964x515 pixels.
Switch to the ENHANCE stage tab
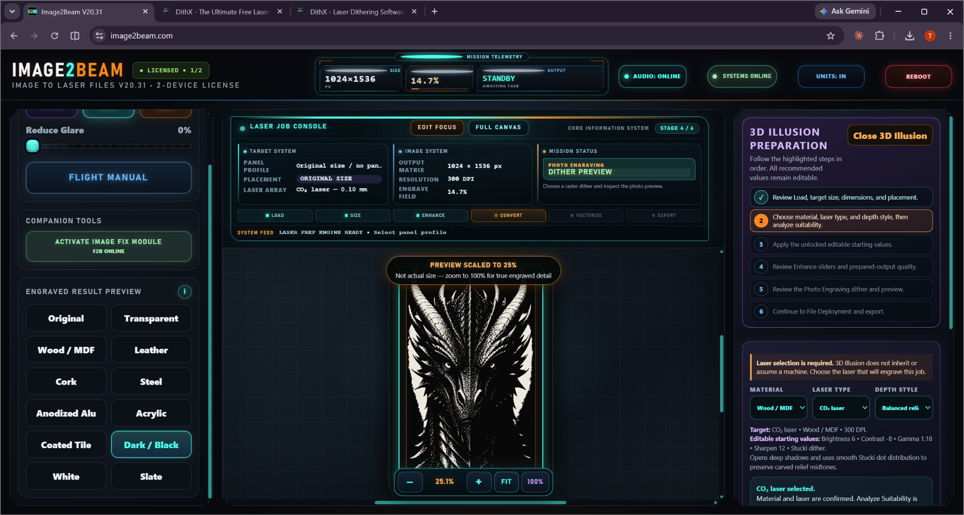click(430, 215)
